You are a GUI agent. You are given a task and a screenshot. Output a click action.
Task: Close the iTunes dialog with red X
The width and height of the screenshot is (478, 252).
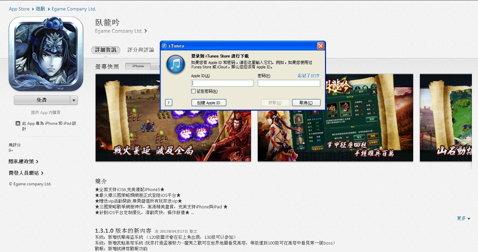click(321, 46)
